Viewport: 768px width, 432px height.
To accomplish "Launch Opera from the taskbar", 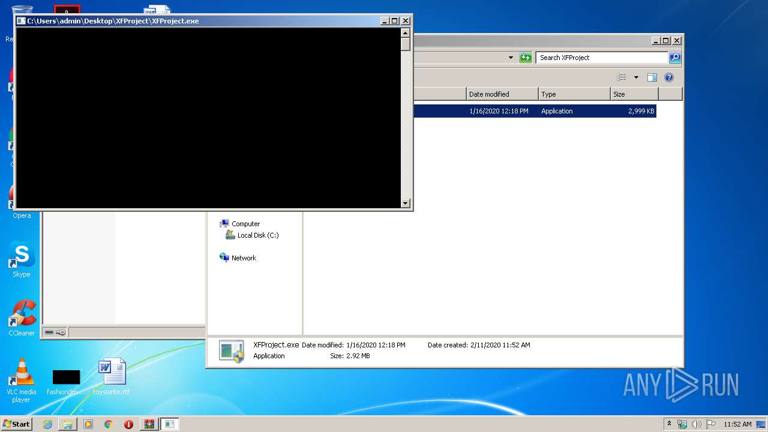I will [128, 424].
